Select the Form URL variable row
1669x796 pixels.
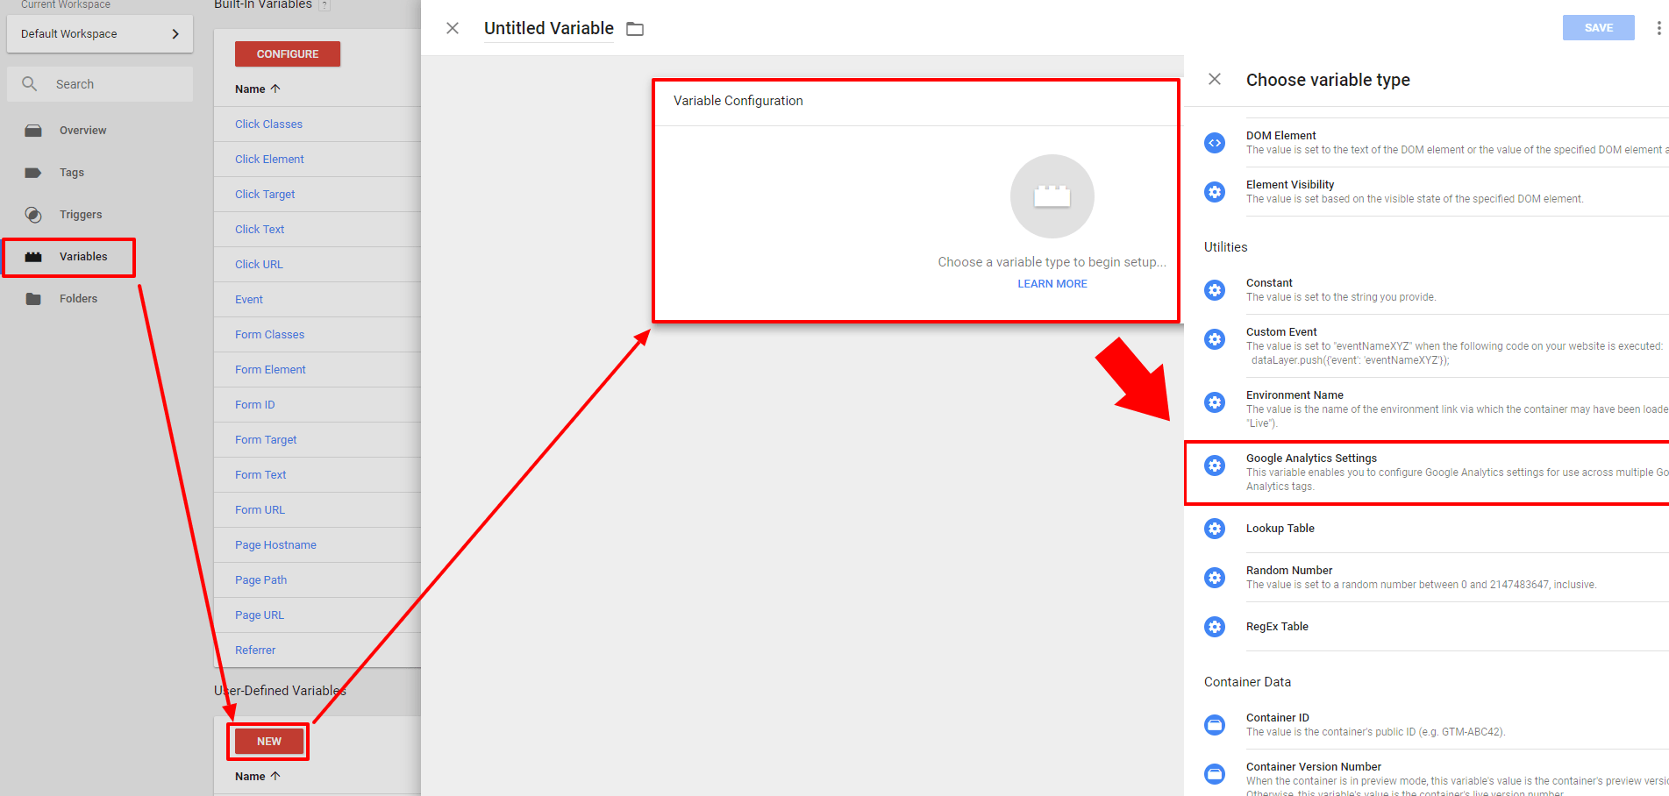[317, 510]
